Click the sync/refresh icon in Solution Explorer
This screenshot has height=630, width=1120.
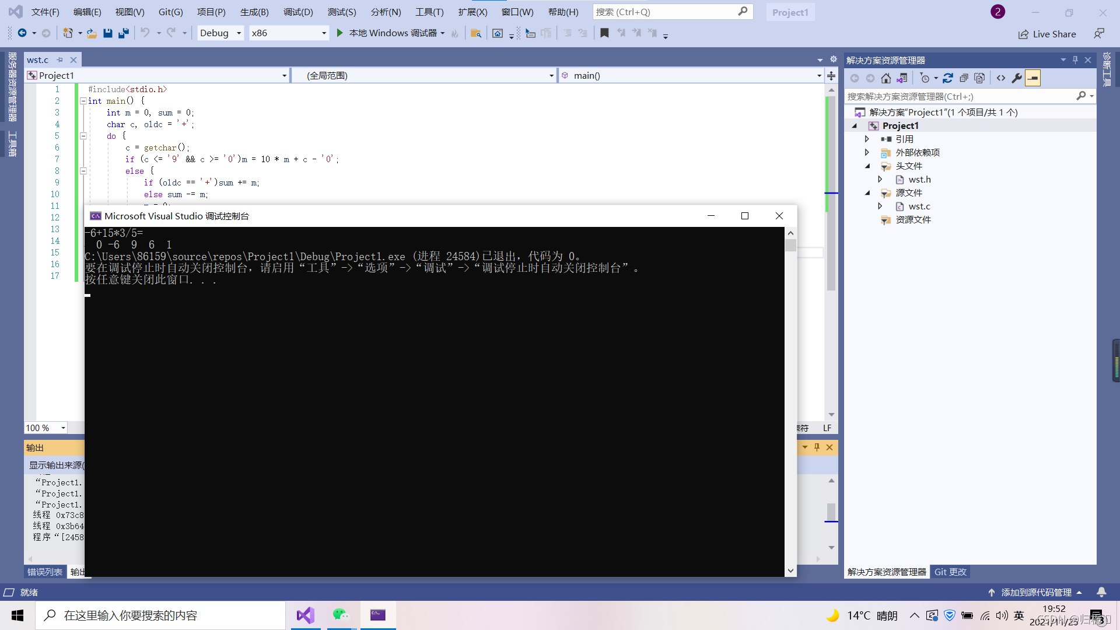pyautogui.click(x=948, y=78)
